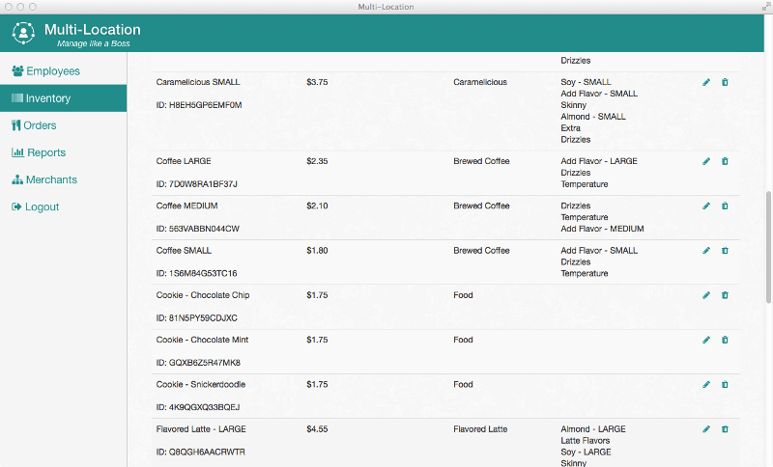This screenshot has height=467, width=773.
Task: Edit the Coffee LARGE item
Action: [x=706, y=161]
